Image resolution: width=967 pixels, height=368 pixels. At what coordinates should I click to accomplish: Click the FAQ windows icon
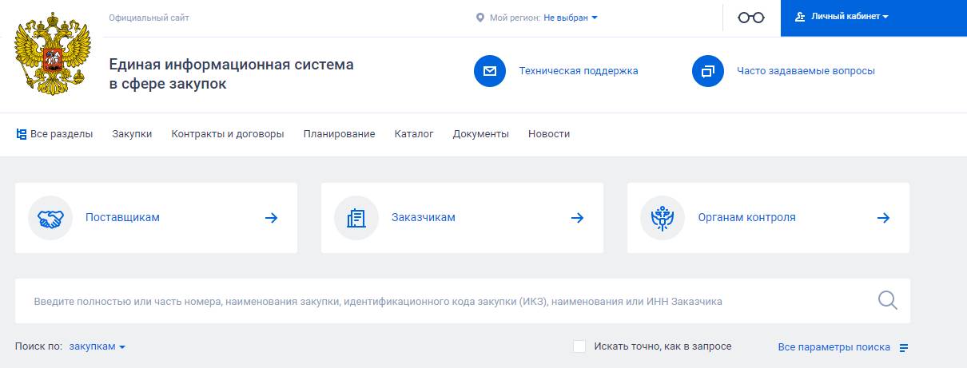[708, 71]
